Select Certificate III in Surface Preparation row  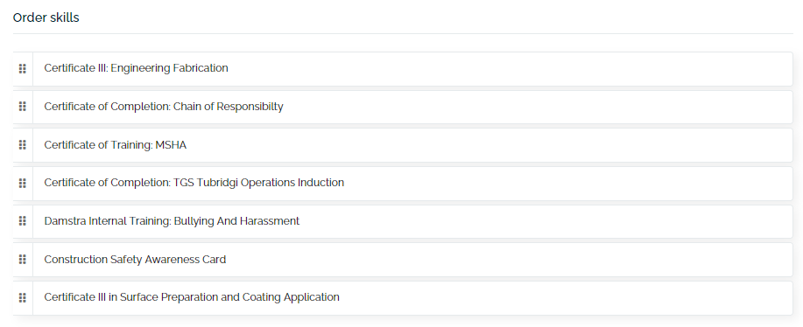[x=403, y=297]
